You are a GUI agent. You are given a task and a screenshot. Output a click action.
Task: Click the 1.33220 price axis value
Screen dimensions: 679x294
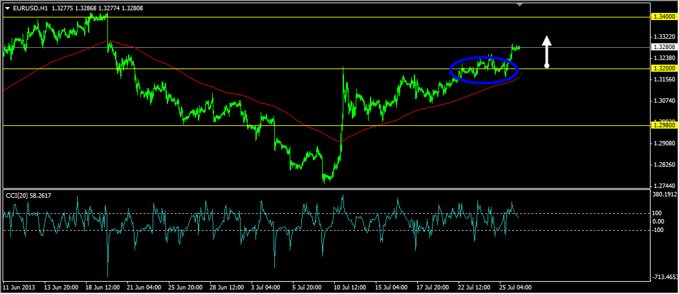point(664,36)
